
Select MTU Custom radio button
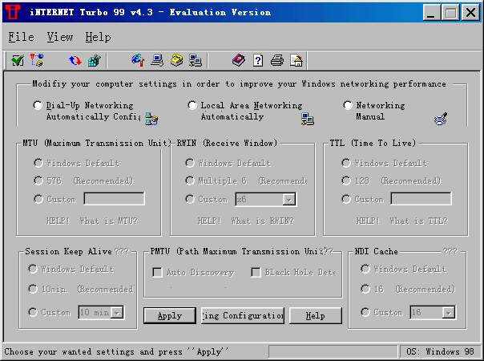[38, 199]
